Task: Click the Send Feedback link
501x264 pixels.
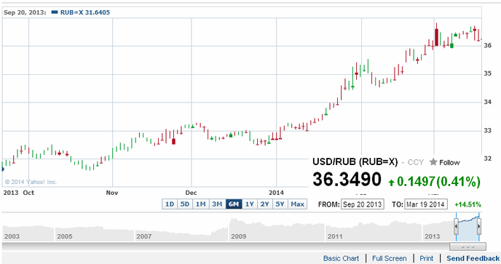Action: 473,258
